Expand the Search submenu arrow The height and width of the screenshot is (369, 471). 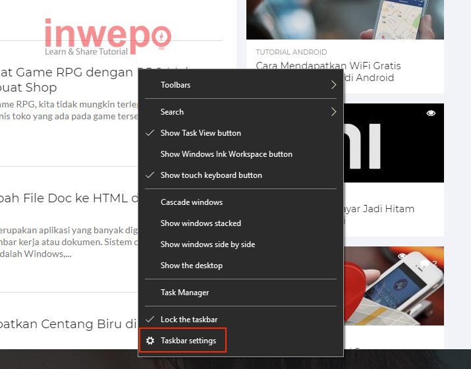click(x=333, y=112)
